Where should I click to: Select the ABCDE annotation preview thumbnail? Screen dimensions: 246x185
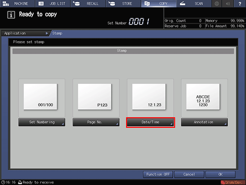pyautogui.click(x=203, y=97)
